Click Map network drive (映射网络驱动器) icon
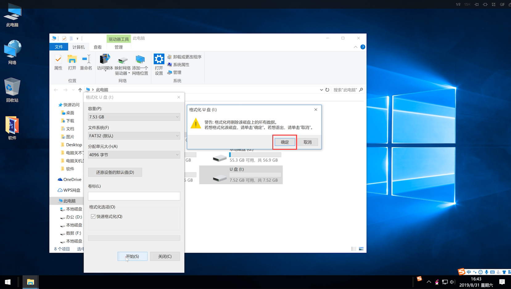Image resolution: width=511 pixels, height=289 pixels. [122, 65]
